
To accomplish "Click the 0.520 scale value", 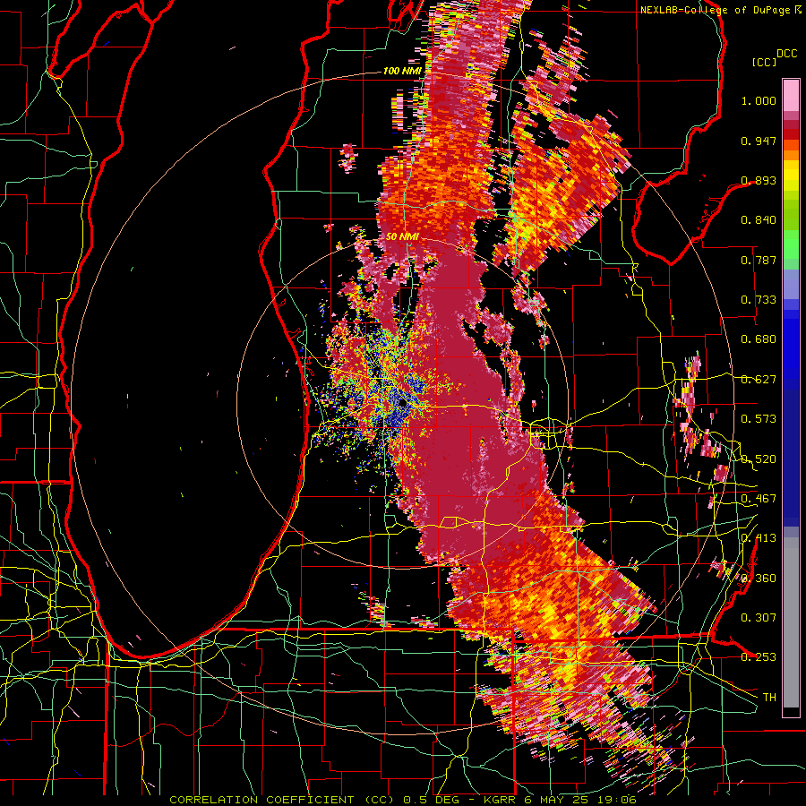I will pyautogui.click(x=759, y=459).
